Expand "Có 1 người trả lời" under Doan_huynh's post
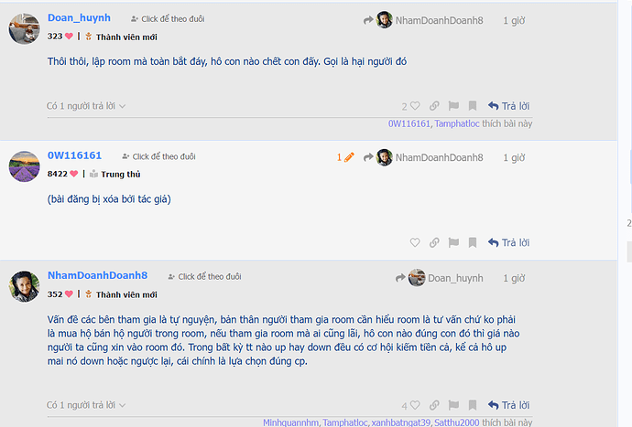632x427 pixels. coord(86,106)
